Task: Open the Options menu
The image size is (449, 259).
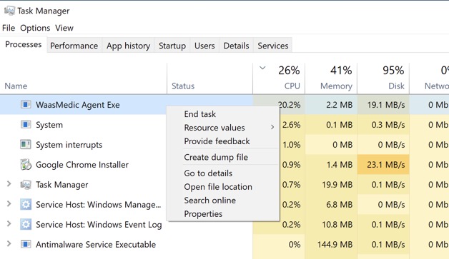Action: (x=35, y=28)
